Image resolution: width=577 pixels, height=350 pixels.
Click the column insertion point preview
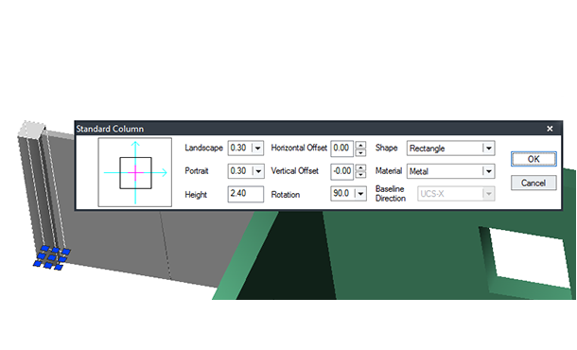click(135, 172)
